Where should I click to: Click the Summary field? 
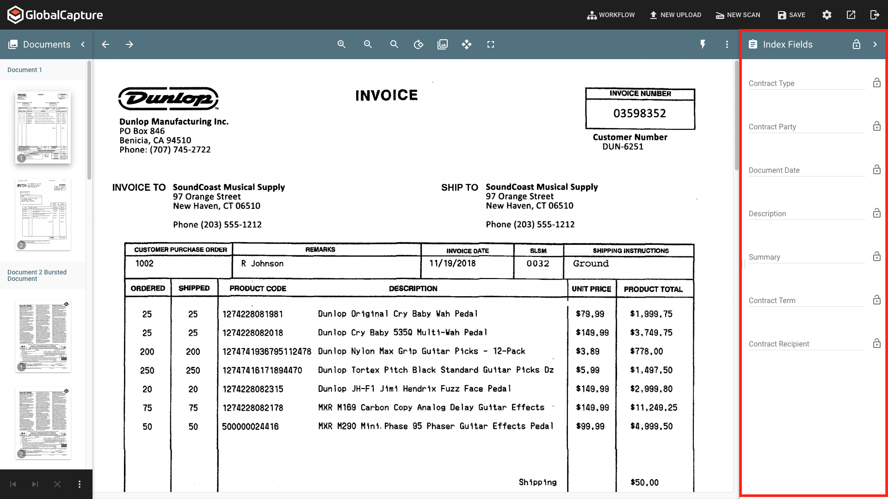click(807, 257)
